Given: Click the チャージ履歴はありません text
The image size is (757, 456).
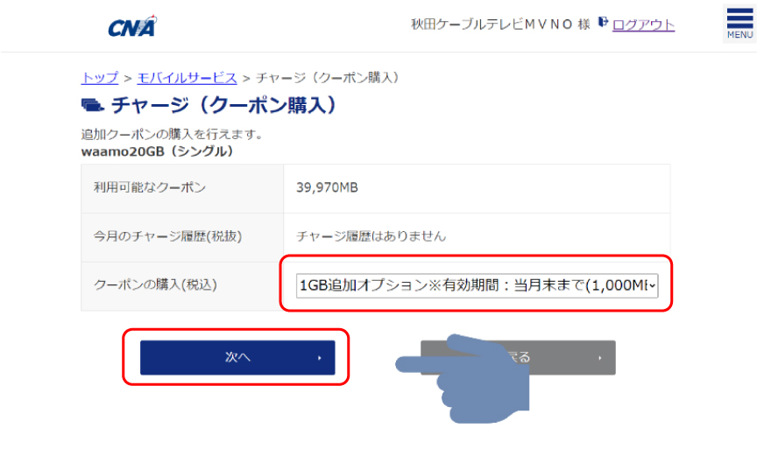Looking at the screenshot, I should [x=371, y=236].
